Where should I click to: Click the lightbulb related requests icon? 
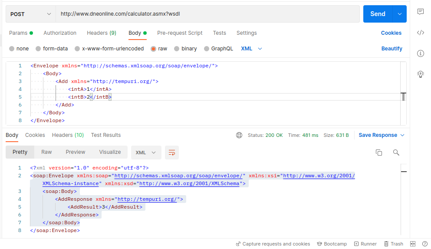click(420, 74)
